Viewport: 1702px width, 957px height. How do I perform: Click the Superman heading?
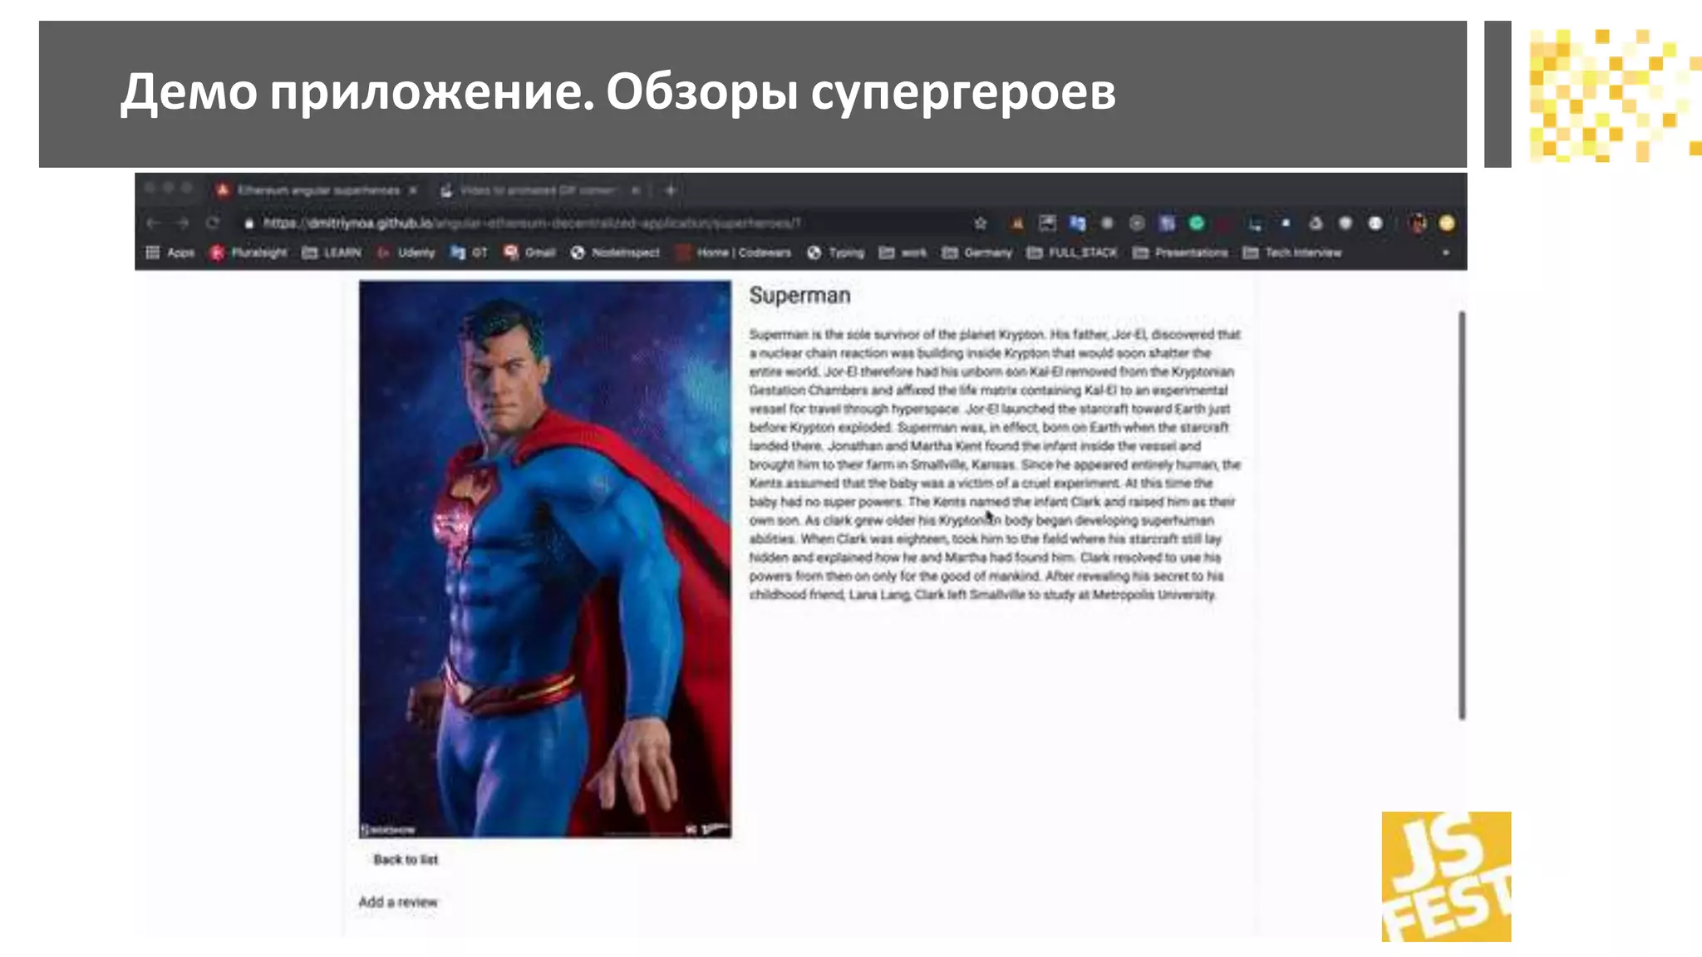(799, 296)
